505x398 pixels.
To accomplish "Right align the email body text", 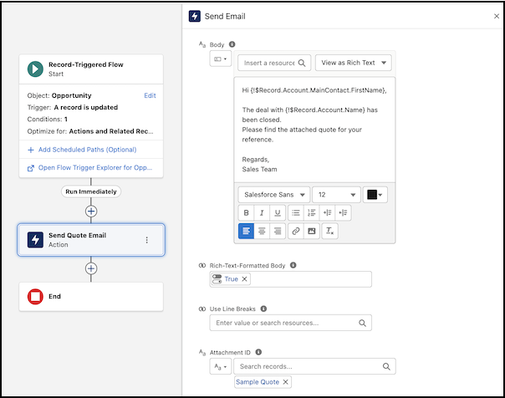I will click(x=278, y=231).
